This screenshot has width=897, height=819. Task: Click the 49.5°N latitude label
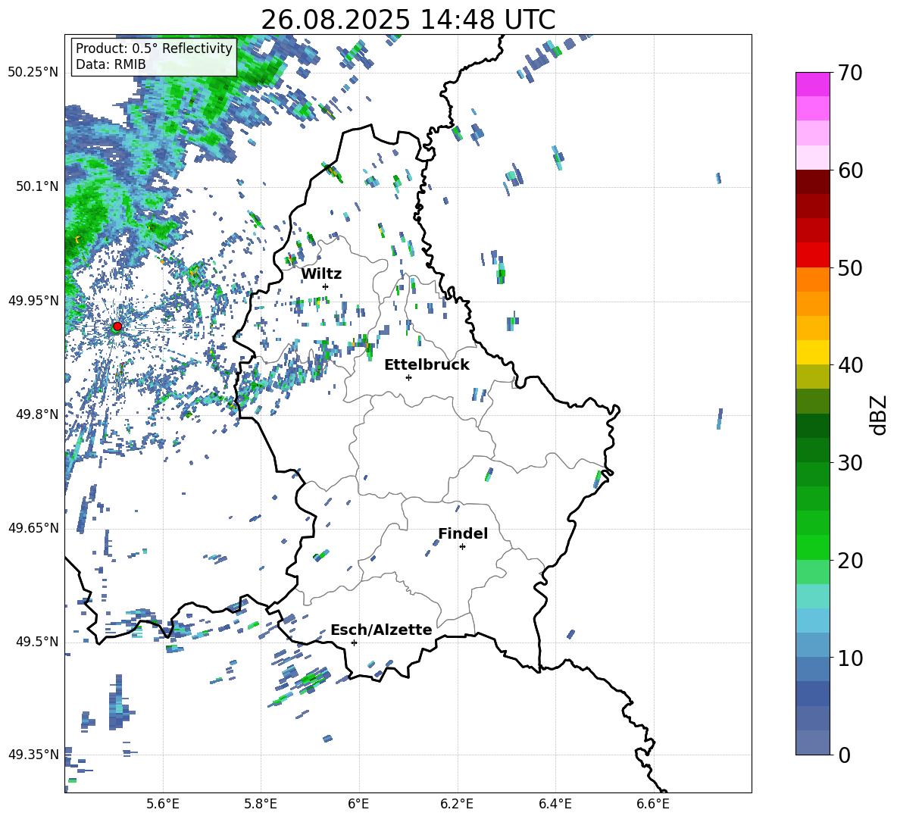pos(37,642)
